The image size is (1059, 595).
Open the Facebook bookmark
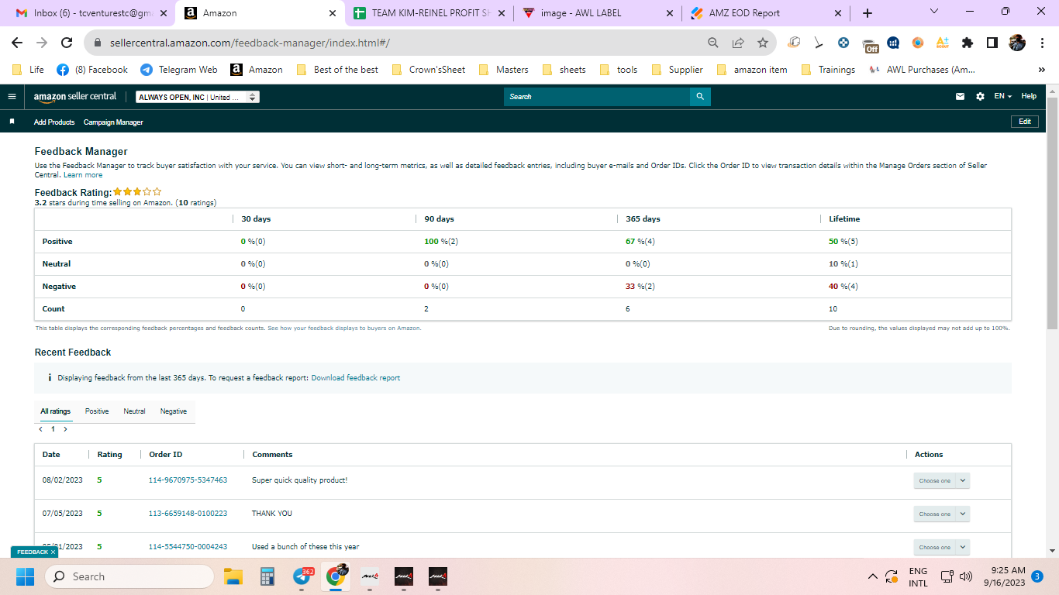click(92, 70)
